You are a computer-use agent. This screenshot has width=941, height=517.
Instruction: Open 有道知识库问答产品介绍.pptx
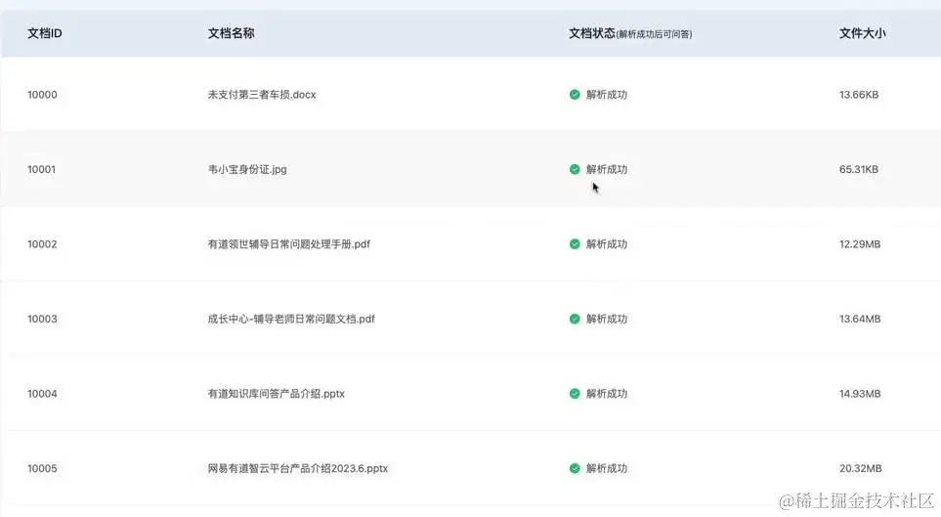coord(277,393)
